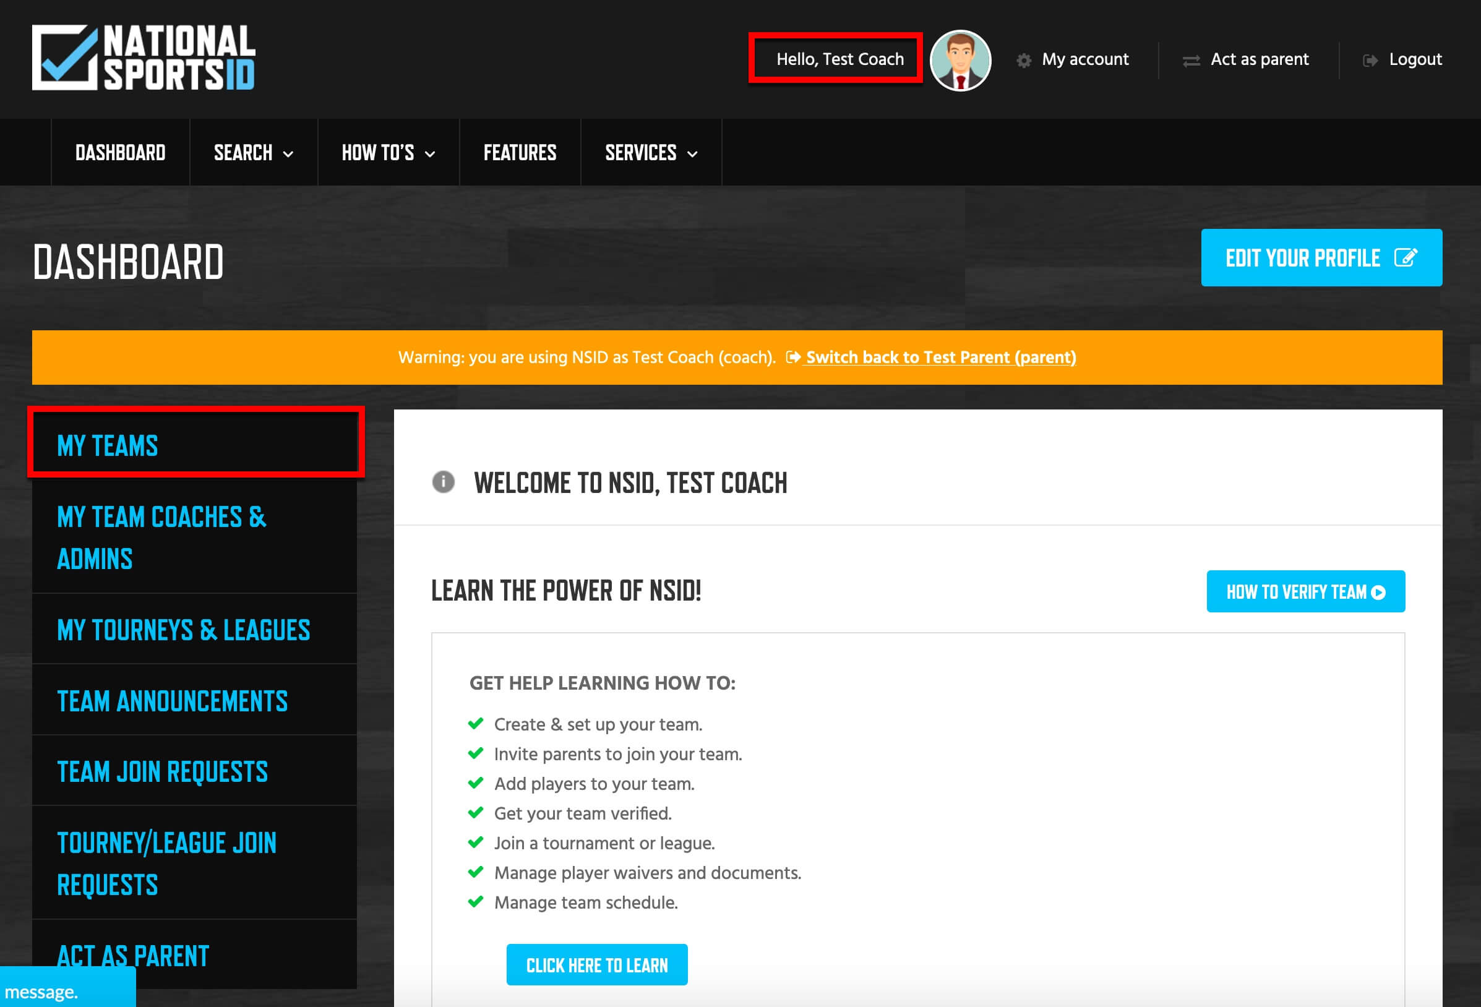Click checkmark beside Invite parents to join
The height and width of the screenshot is (1007, 1481).
tap(475, 753)
